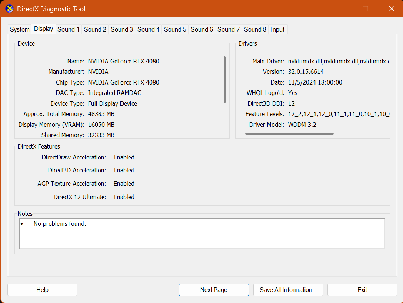The image size is (403, 303).
Task: Click the DirectDraw Acceleration Enabled status
Action: pyautogui.click(x=124, y=157)
